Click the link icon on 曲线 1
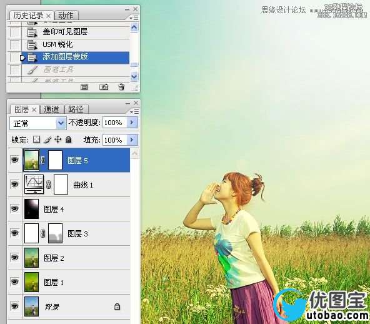The width and height of the screenshot is (370, 324). tap(48, 185)
